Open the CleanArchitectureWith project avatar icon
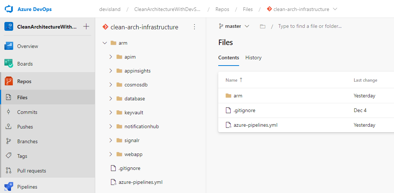 tap(9, 27)
